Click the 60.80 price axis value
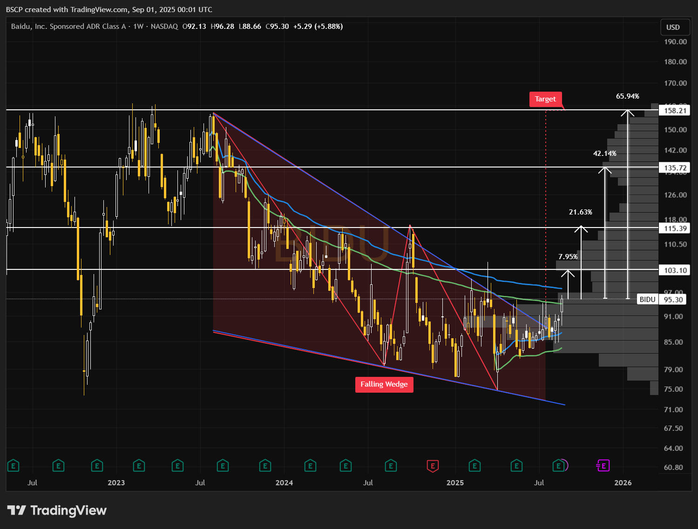The width and height of the screenshot is (698, 529). pyautogui.click(x=674, y=468)
